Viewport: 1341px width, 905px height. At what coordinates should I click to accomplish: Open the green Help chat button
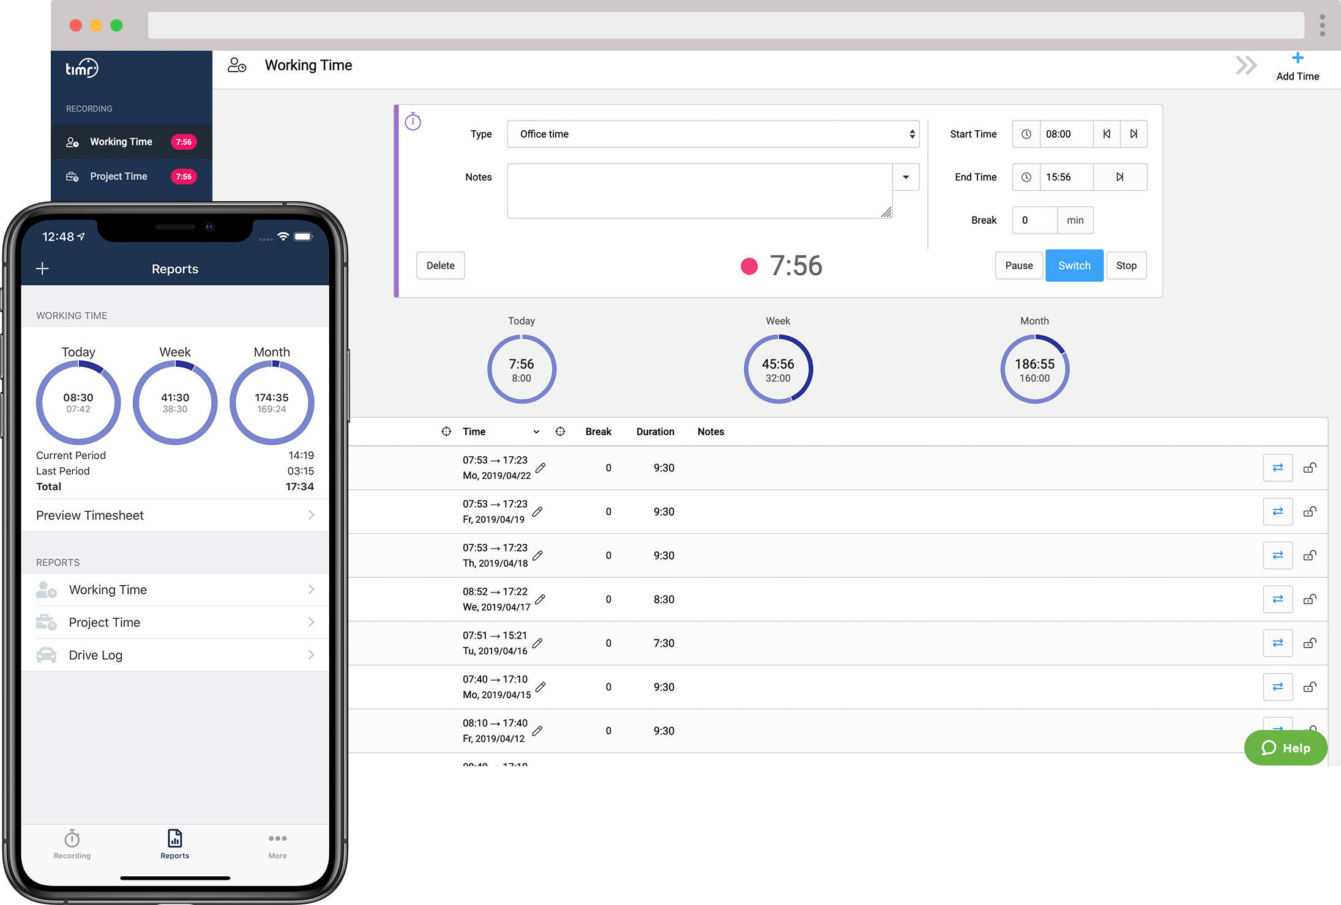[1285, 748]
